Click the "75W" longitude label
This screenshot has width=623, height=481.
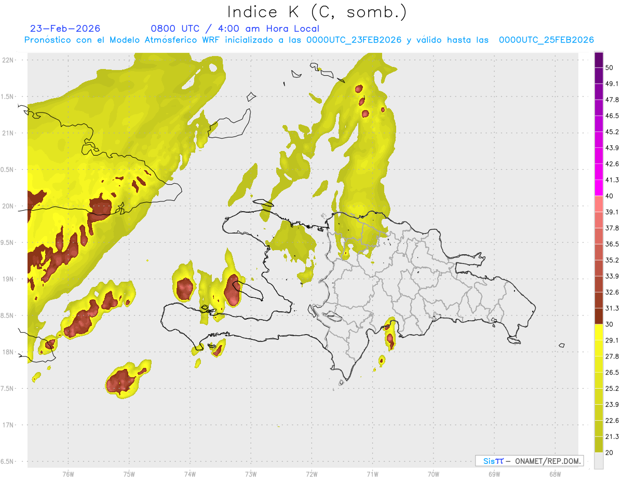(129, 474)
